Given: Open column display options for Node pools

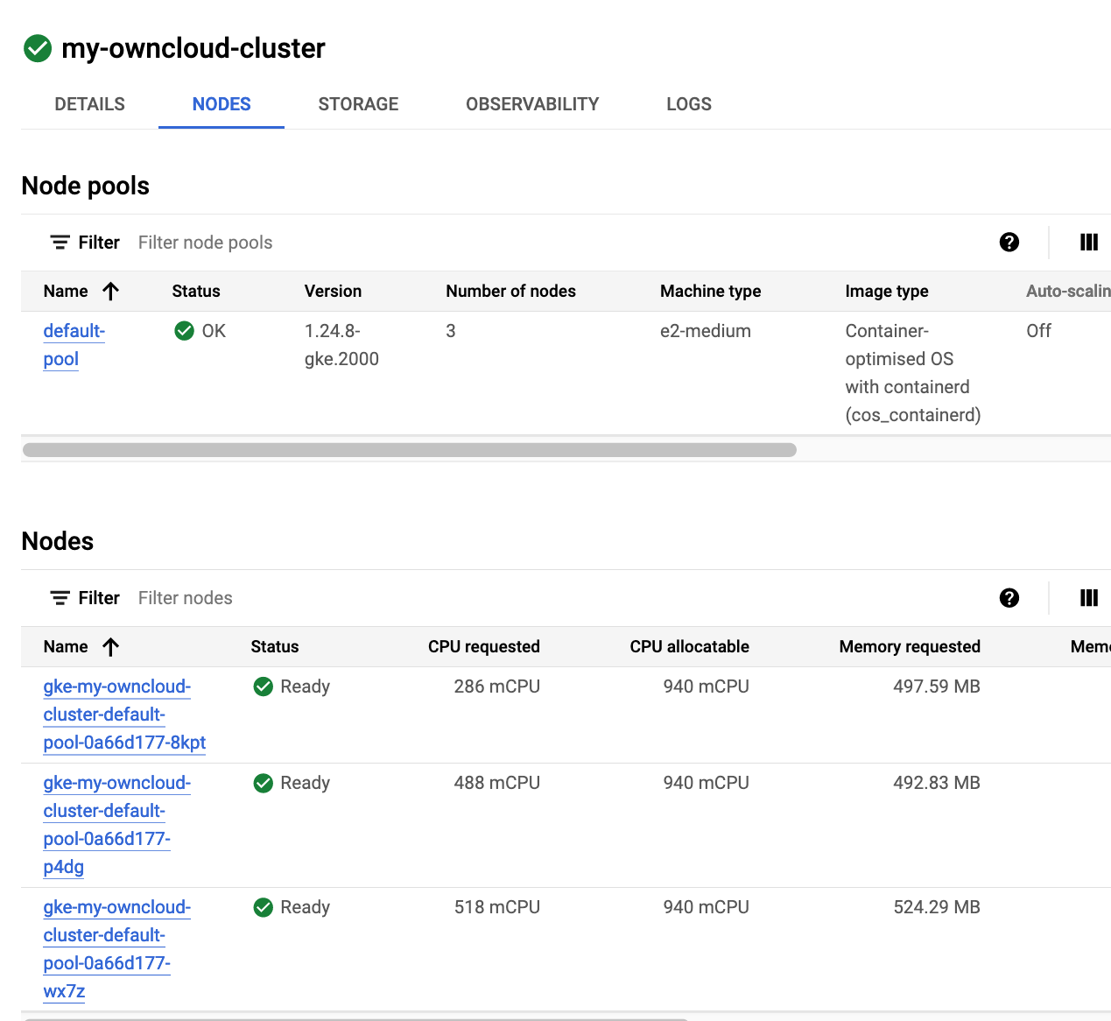Looking at the screenshot, I should click(x=1088, y=243).
